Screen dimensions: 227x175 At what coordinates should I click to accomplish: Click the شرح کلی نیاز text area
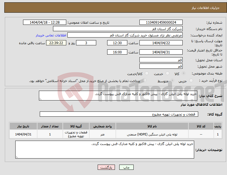click(118, 96)
